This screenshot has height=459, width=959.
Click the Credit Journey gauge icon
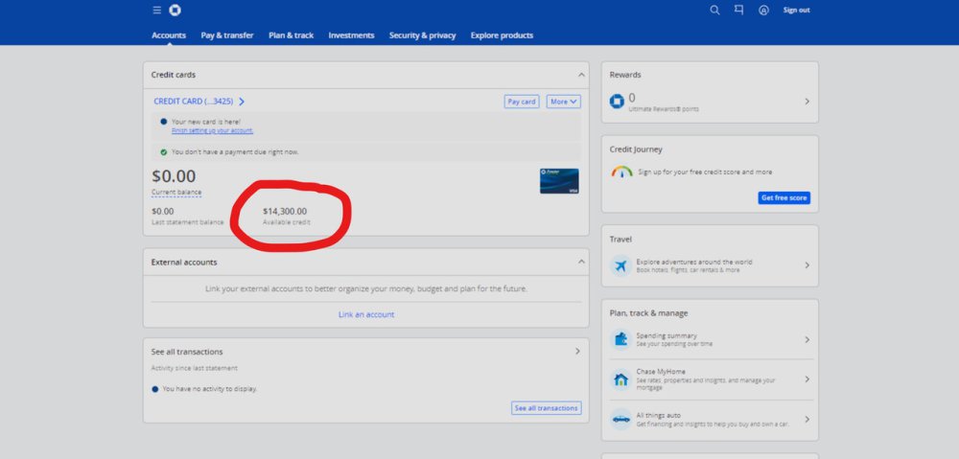point(622,172)
